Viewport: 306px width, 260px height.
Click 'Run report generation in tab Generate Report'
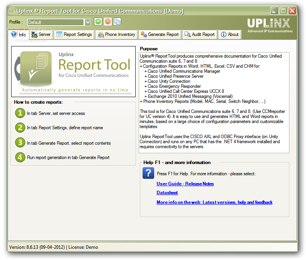coord(68,157)
